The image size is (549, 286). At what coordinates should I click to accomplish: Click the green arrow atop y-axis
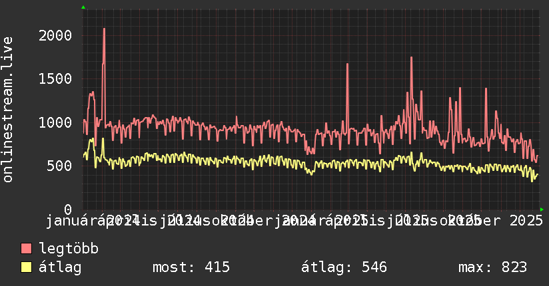(x=83, y=7)
